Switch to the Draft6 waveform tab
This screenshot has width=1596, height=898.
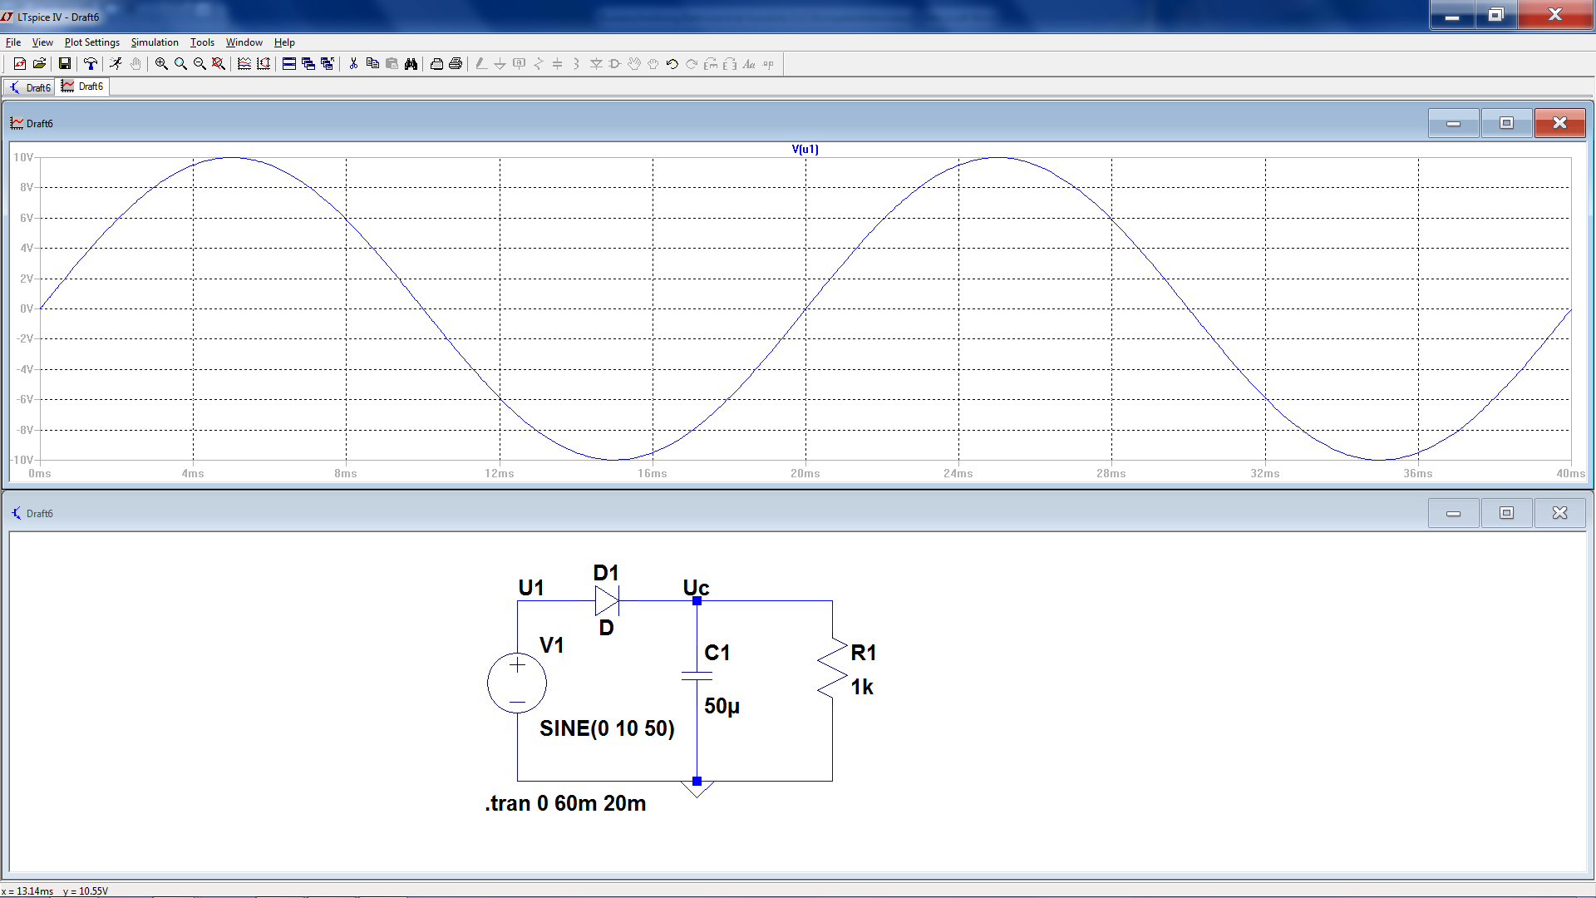coord(83,86)
